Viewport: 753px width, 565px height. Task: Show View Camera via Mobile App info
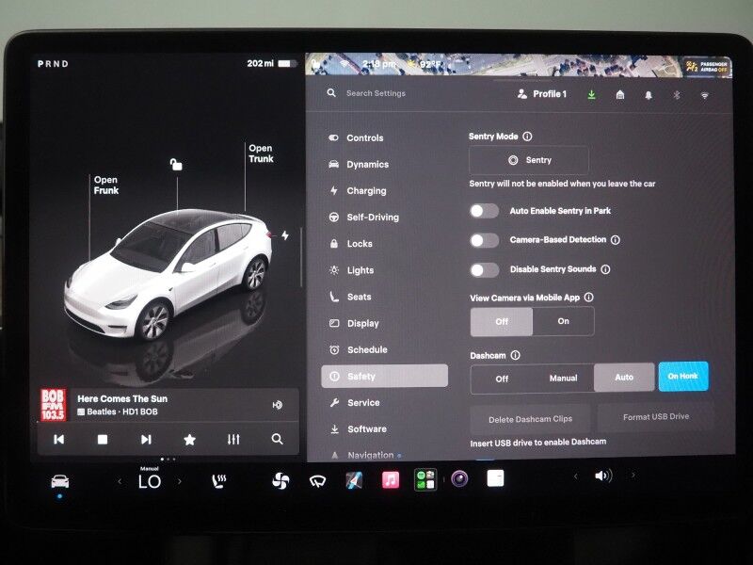point(589,298)
